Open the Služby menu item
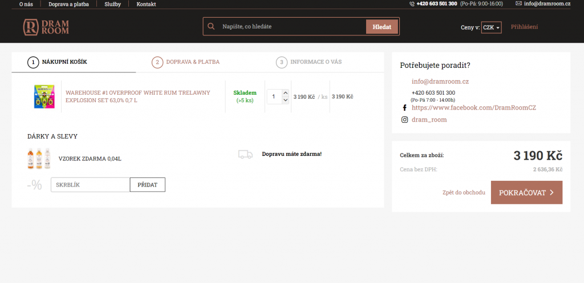 tap(112, 4)
